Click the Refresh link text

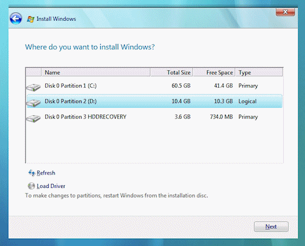46,173
